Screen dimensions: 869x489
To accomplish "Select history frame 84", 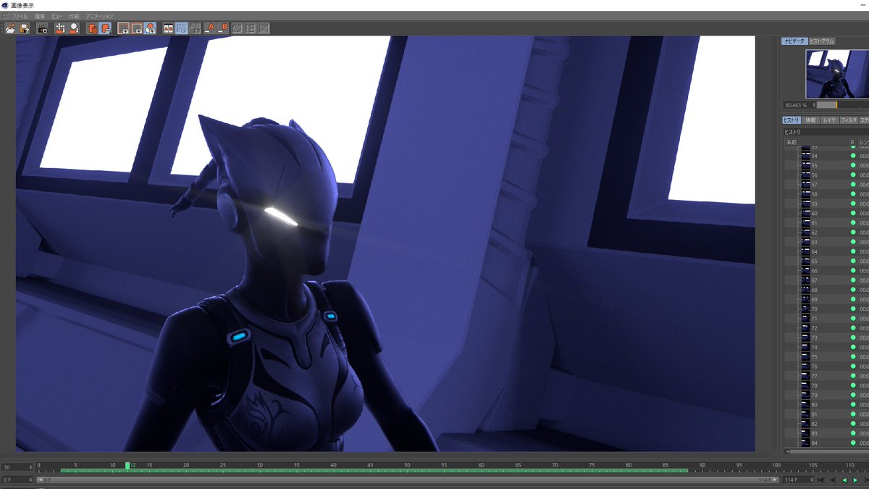I will [815, 443].
